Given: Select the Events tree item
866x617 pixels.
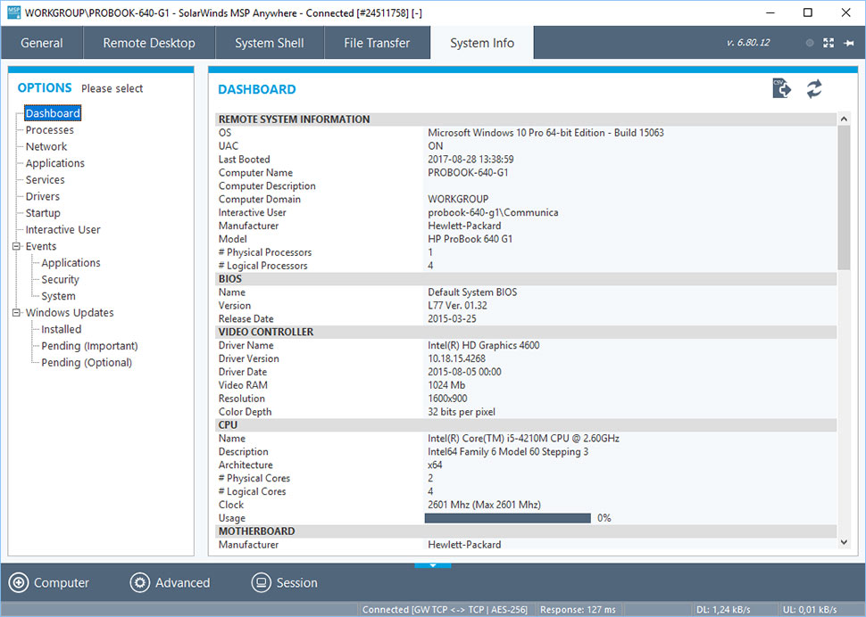Looking at the screenshot, I should 41,246.
